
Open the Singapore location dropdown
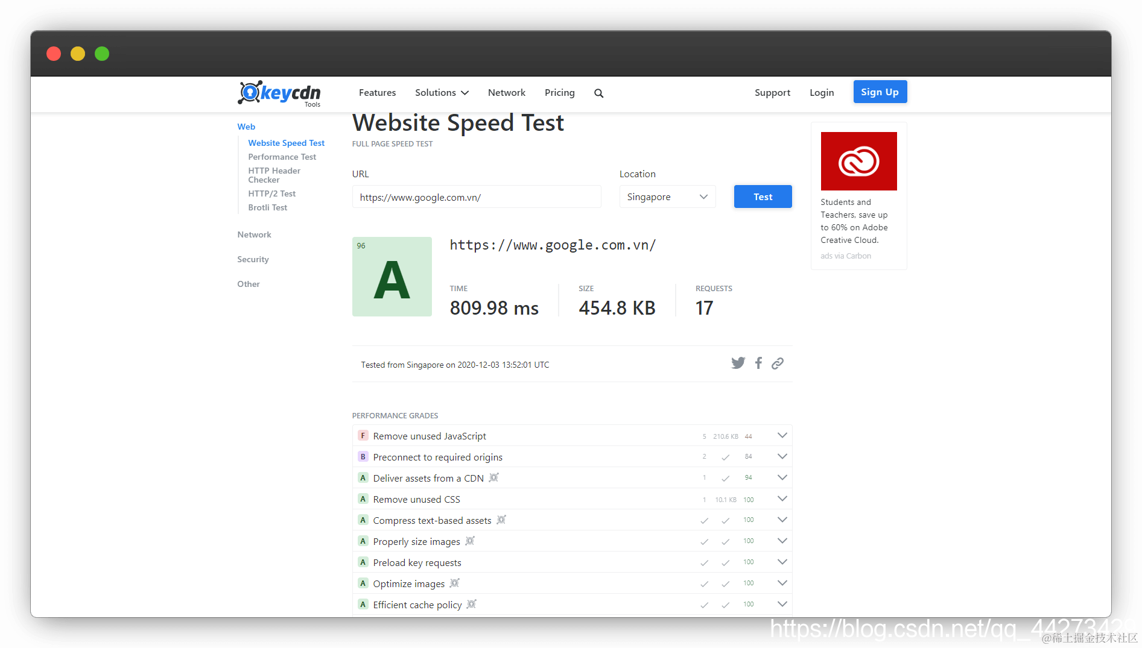(667, 197)
